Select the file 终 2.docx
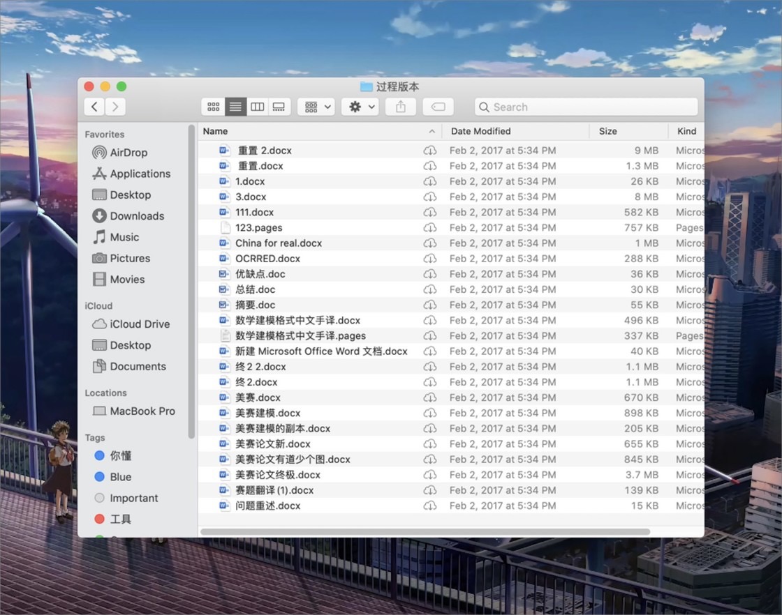Viewport: 782px width, 615px height. (451, 382)
